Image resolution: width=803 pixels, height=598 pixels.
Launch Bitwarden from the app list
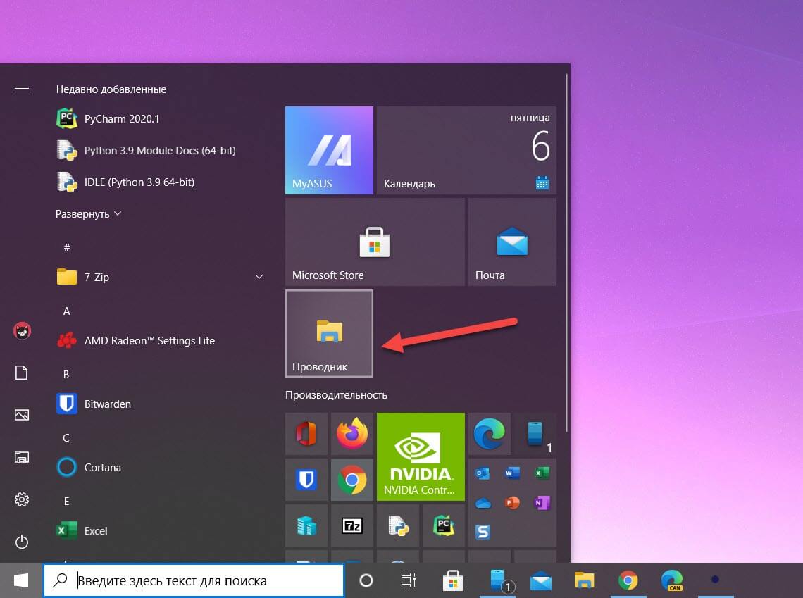tap(161, 404)
